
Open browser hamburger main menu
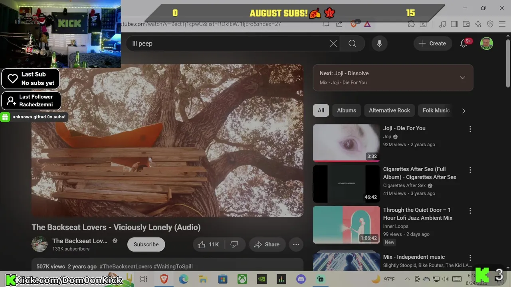pyautogui.click(x=502, y=24)
